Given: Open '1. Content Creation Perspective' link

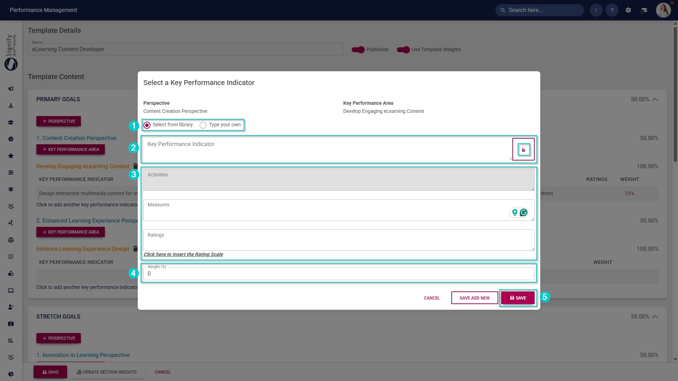Looking at the screenshot, I should pyautogui.click(x=76, y=138).
